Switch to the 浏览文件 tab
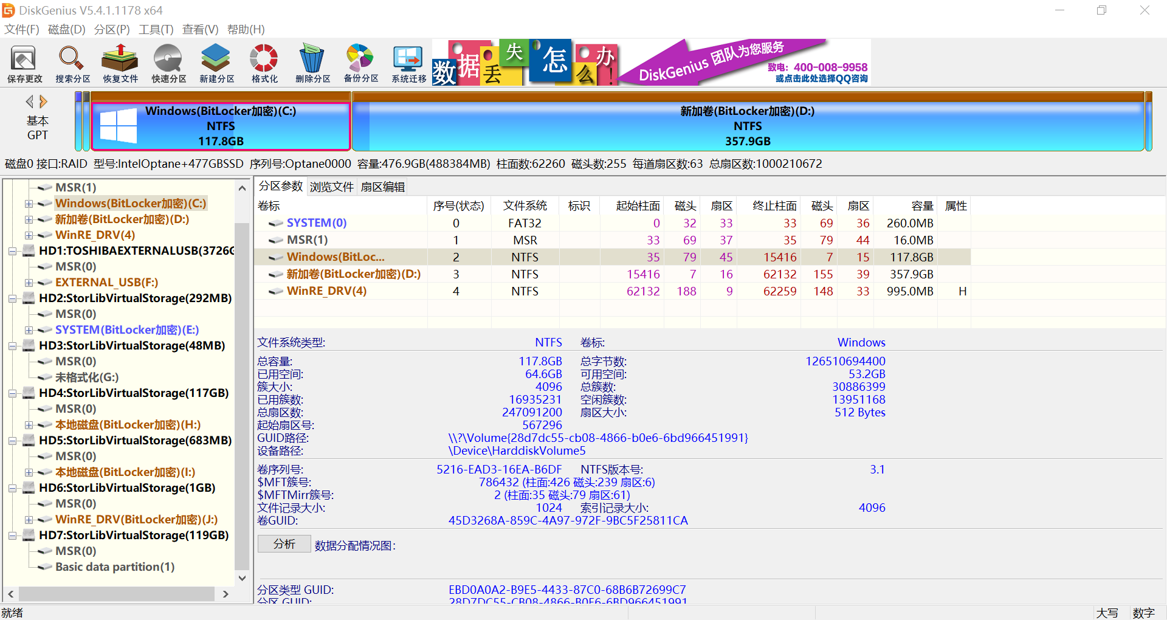Viewport: 1167px width, 620px height. (x=331, y=187)
